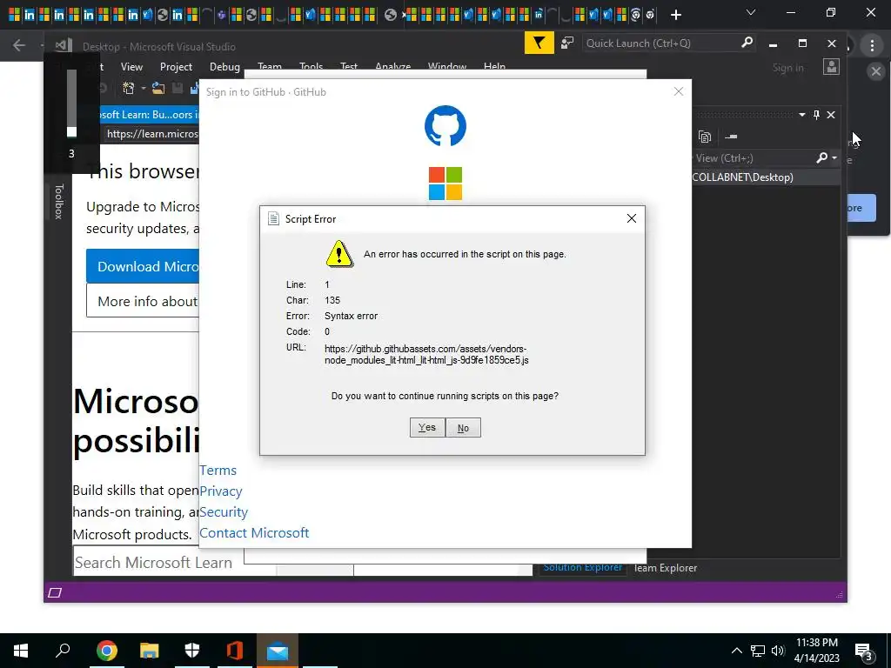Open the Project menu
The width and height of the screenshot is (891, 668).
[x=176, y=67]
